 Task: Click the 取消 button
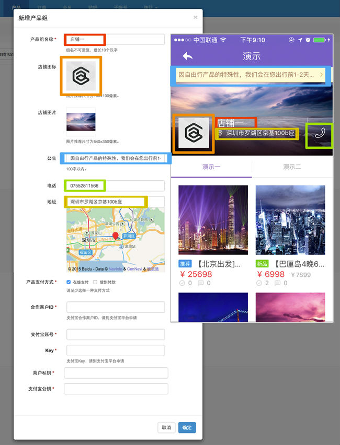pyautogui.click(x=166, y=428)
